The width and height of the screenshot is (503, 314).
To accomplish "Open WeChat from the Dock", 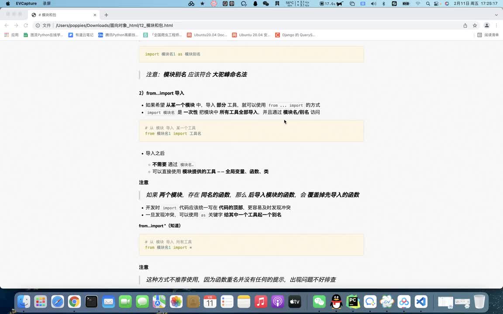I will [319, 301].
